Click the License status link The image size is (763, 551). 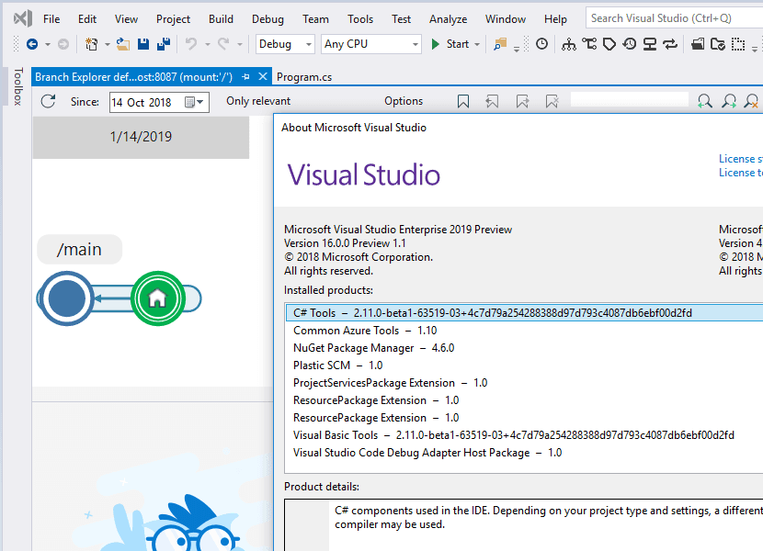click(740, 158)
